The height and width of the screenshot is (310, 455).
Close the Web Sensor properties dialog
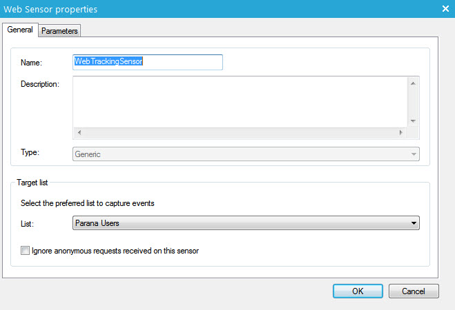click(445, 9)
